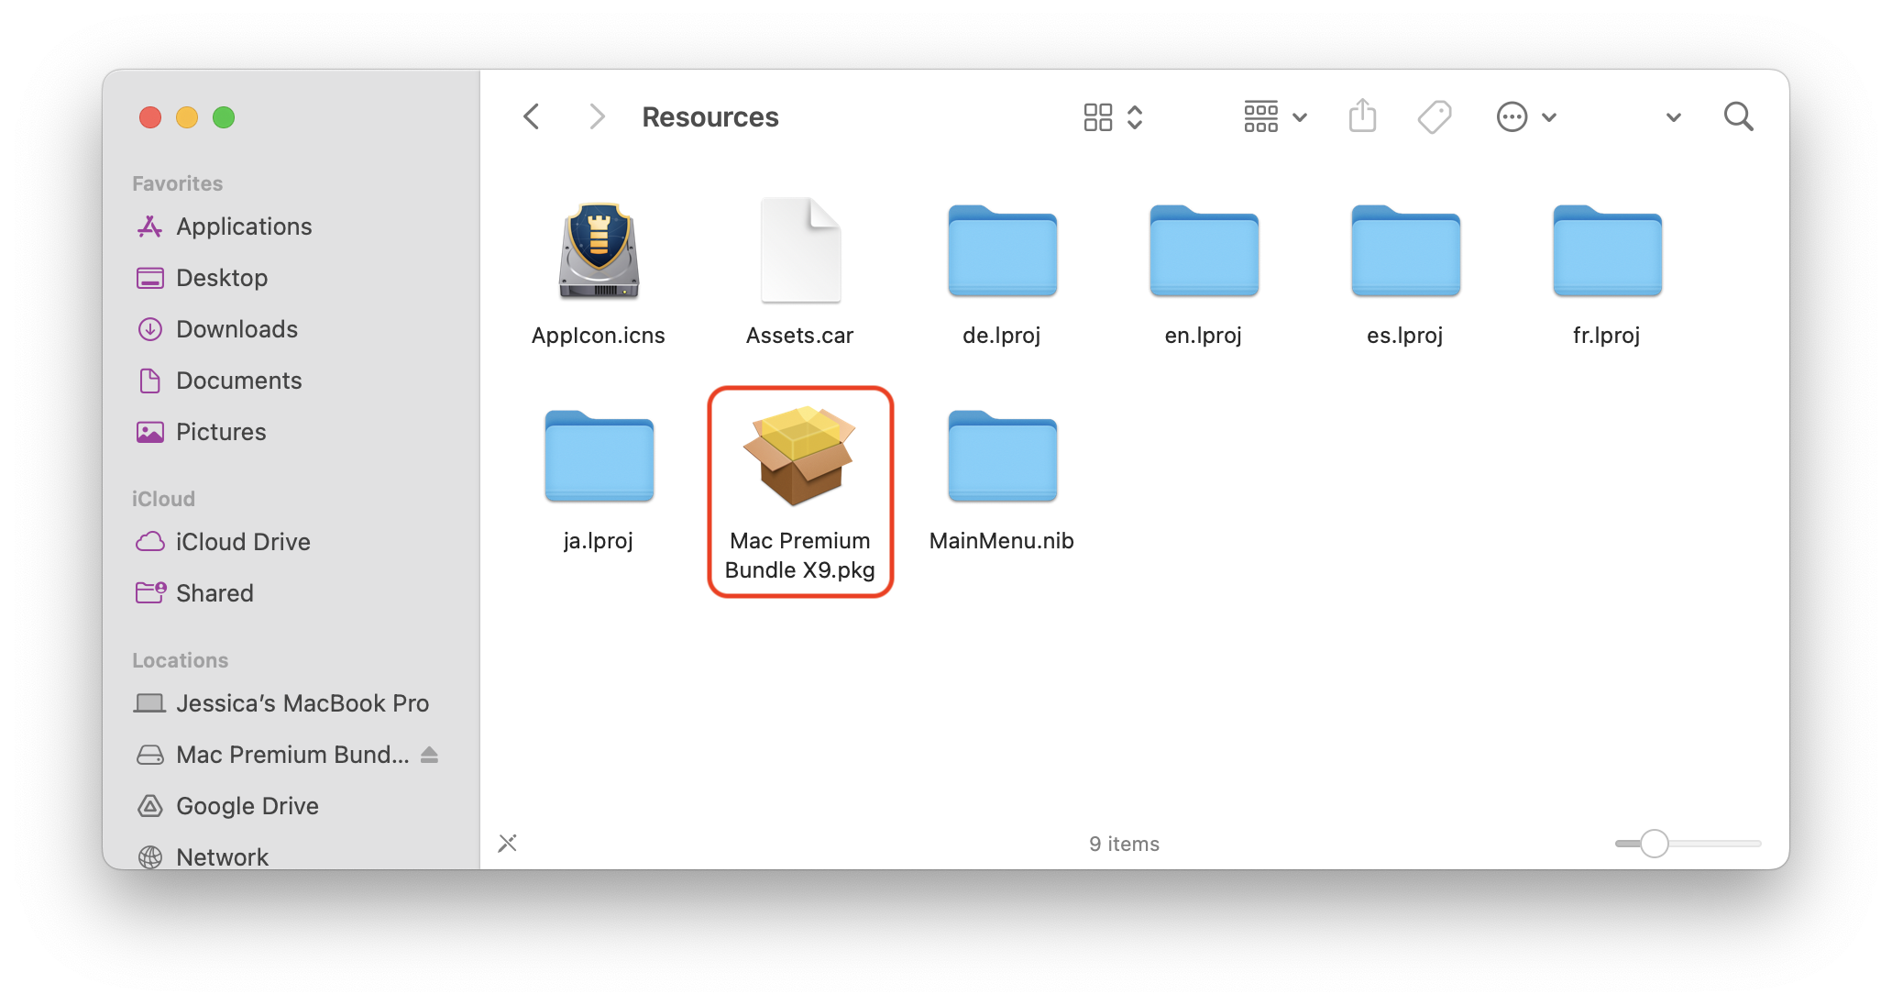This screenshot has height=1005, width=1892.
Task: Click the Assets.car file name
Action: click(800, 336)
